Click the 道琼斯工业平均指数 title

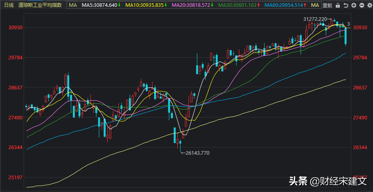(40, 5)
